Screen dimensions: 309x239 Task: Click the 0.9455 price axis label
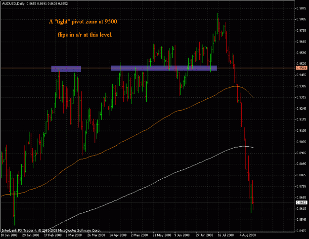click(302, 75)
